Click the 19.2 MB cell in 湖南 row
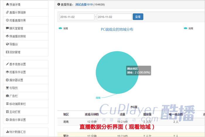205x137 pixels. click(122, 122)
